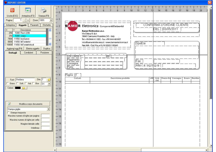Click the Font name field Verdana
Viewport: 216px width, 152px height.
[25, 80]
